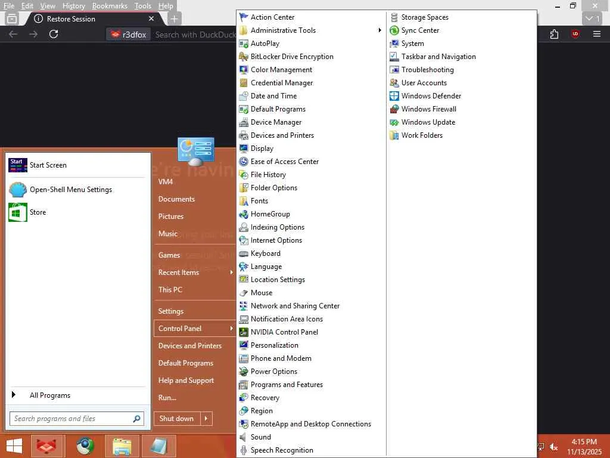Open Windows Update icon
Viewport: 610px width, 458px height.
pos(394,122)
